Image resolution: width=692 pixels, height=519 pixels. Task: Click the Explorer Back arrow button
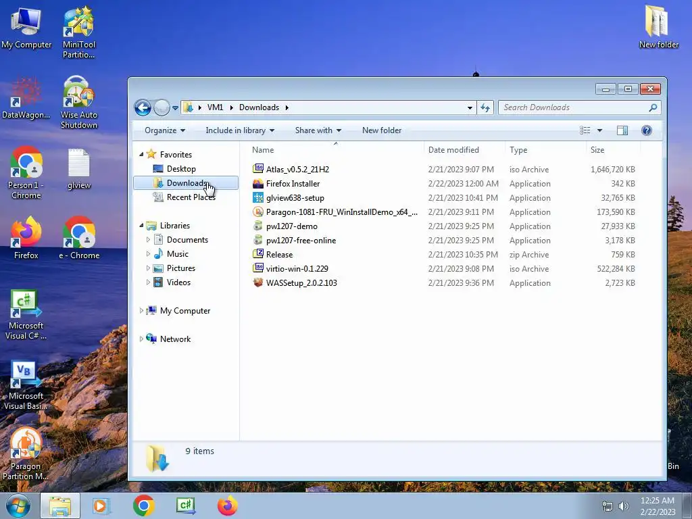point(143,107)
